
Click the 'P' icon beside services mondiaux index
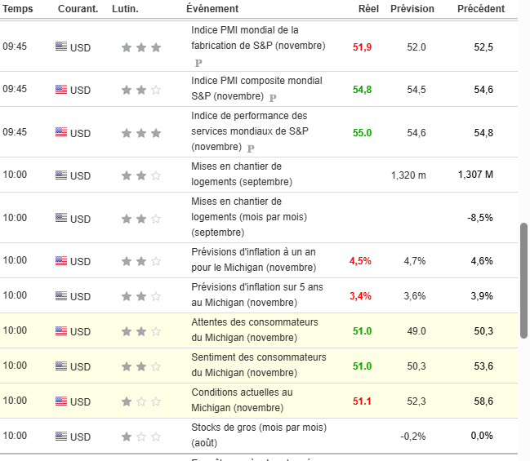(251, 148)
